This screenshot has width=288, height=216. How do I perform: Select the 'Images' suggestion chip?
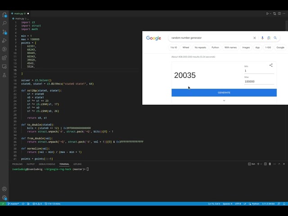click(246, 47)
